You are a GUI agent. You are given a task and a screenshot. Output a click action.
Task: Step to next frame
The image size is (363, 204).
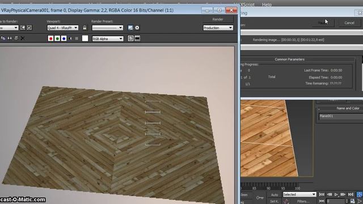point(343,194)
